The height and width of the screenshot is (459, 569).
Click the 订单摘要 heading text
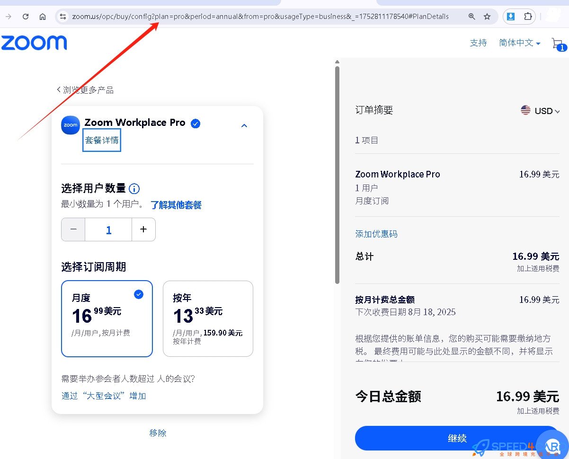(x=374, y=110)
